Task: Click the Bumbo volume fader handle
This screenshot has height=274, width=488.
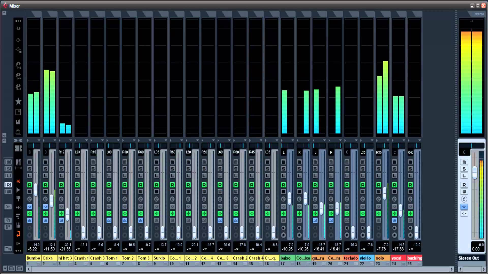Action: click(36, 189)
